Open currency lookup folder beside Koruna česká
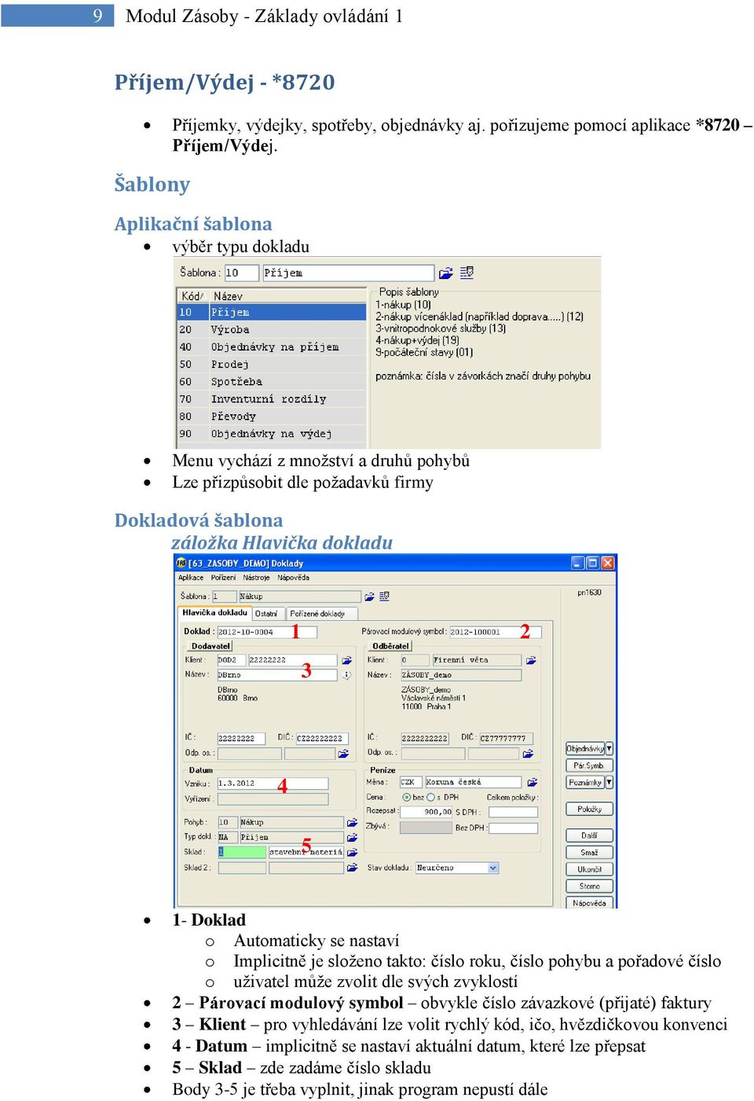Viewport: 754px width, 1101px height. click(532, 783)
